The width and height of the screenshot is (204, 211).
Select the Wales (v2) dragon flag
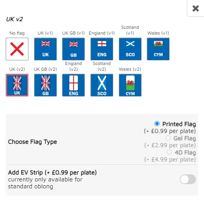point(130,85)
